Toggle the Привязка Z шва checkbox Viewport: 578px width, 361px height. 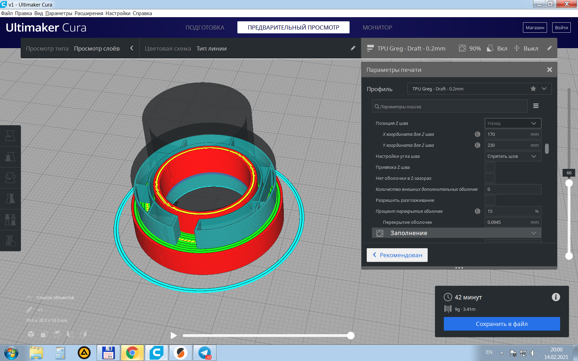(490, 167)
